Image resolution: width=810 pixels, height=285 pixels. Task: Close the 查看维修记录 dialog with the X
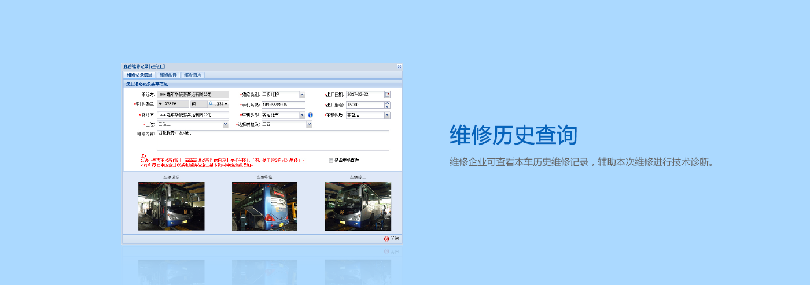click(399, 66)
